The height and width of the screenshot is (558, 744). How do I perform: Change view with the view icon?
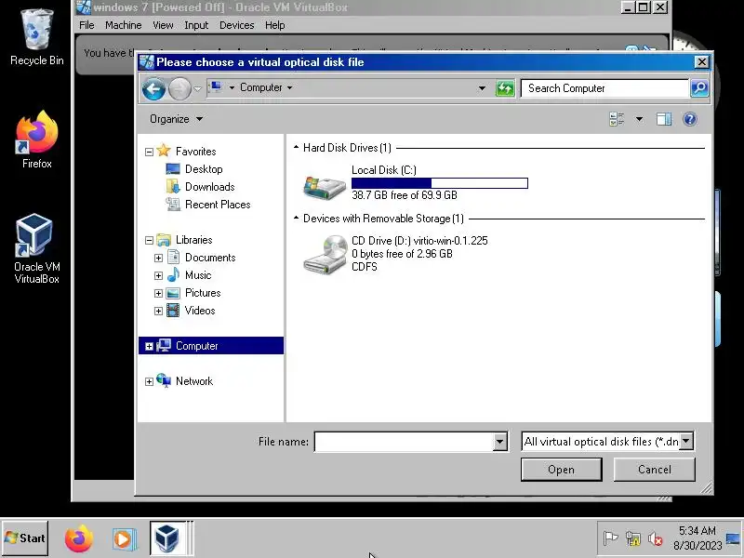tap(617, 119)
